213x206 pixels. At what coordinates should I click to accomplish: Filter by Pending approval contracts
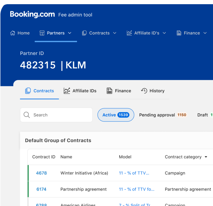click(163, 115)
